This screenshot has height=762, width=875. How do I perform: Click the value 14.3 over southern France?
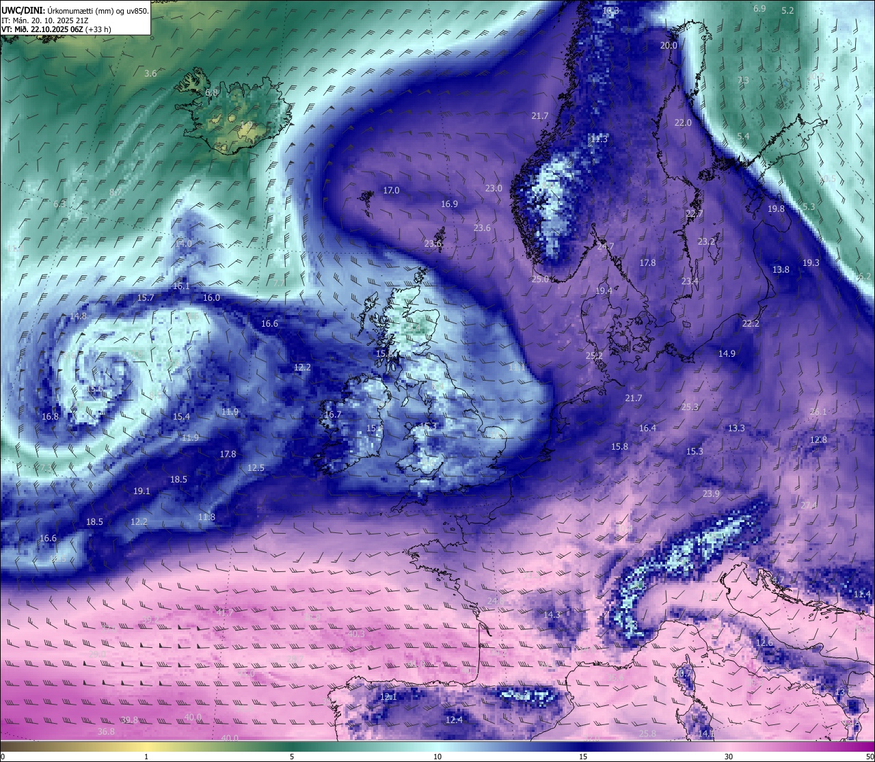(x=552, y=615)
